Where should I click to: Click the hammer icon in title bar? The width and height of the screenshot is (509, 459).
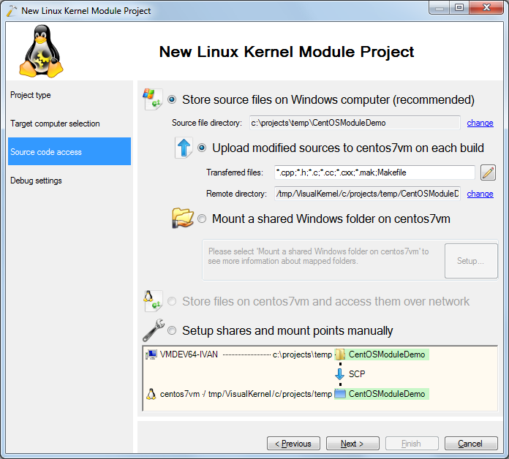(11, 11)
